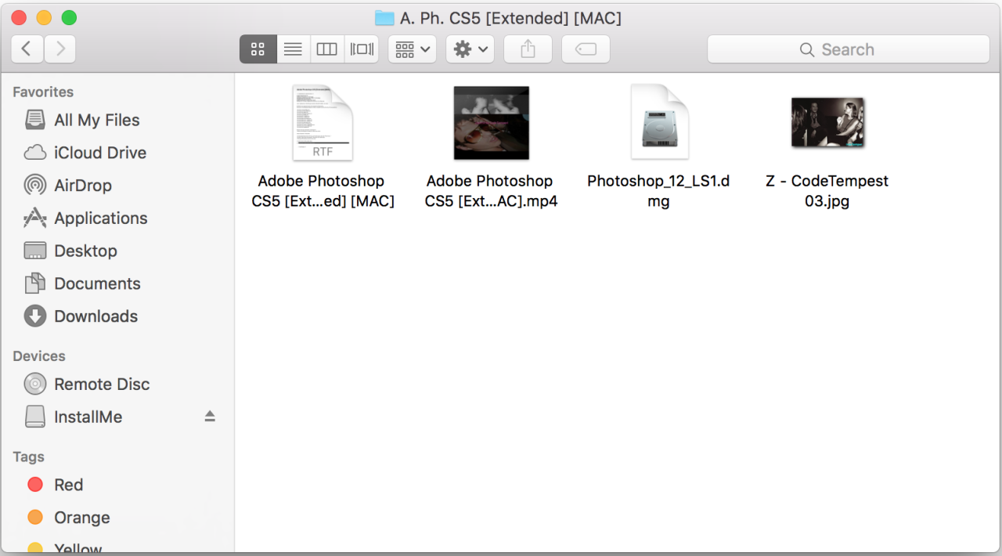Screen dimensions: 1002x556
Task: Click the Search field
Action: (848, 49)
